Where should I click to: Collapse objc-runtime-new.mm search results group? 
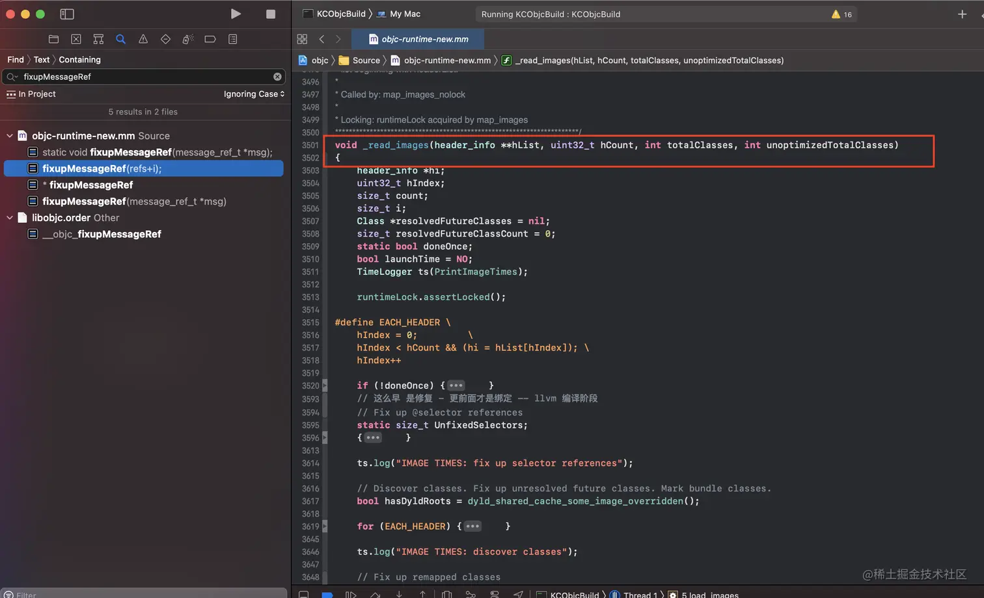coord(9,136)
